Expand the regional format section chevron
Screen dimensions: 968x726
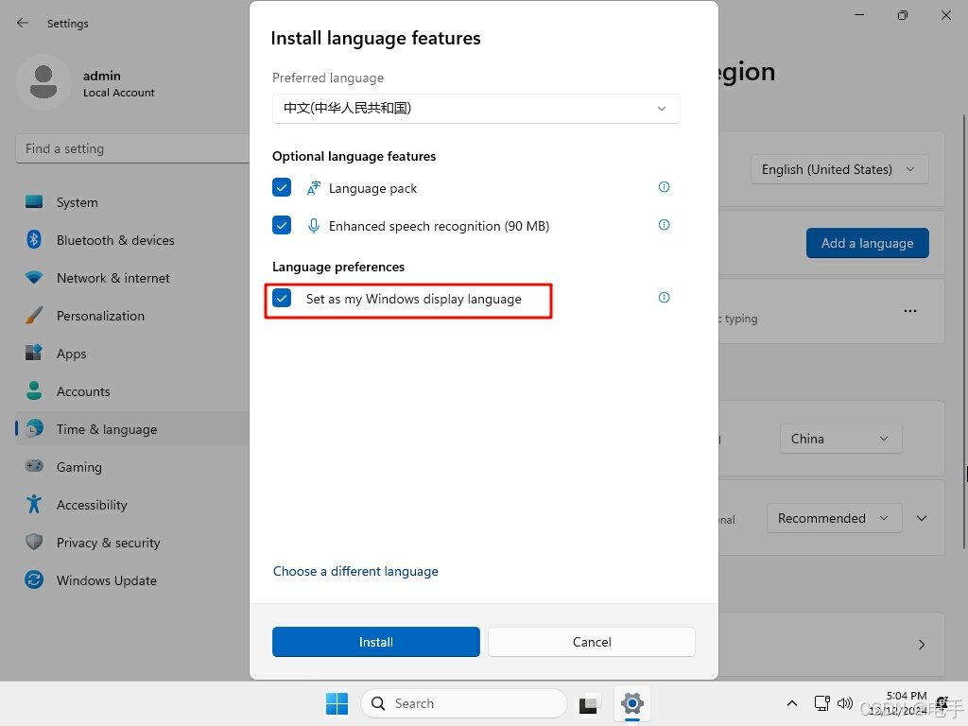(922, 518)
